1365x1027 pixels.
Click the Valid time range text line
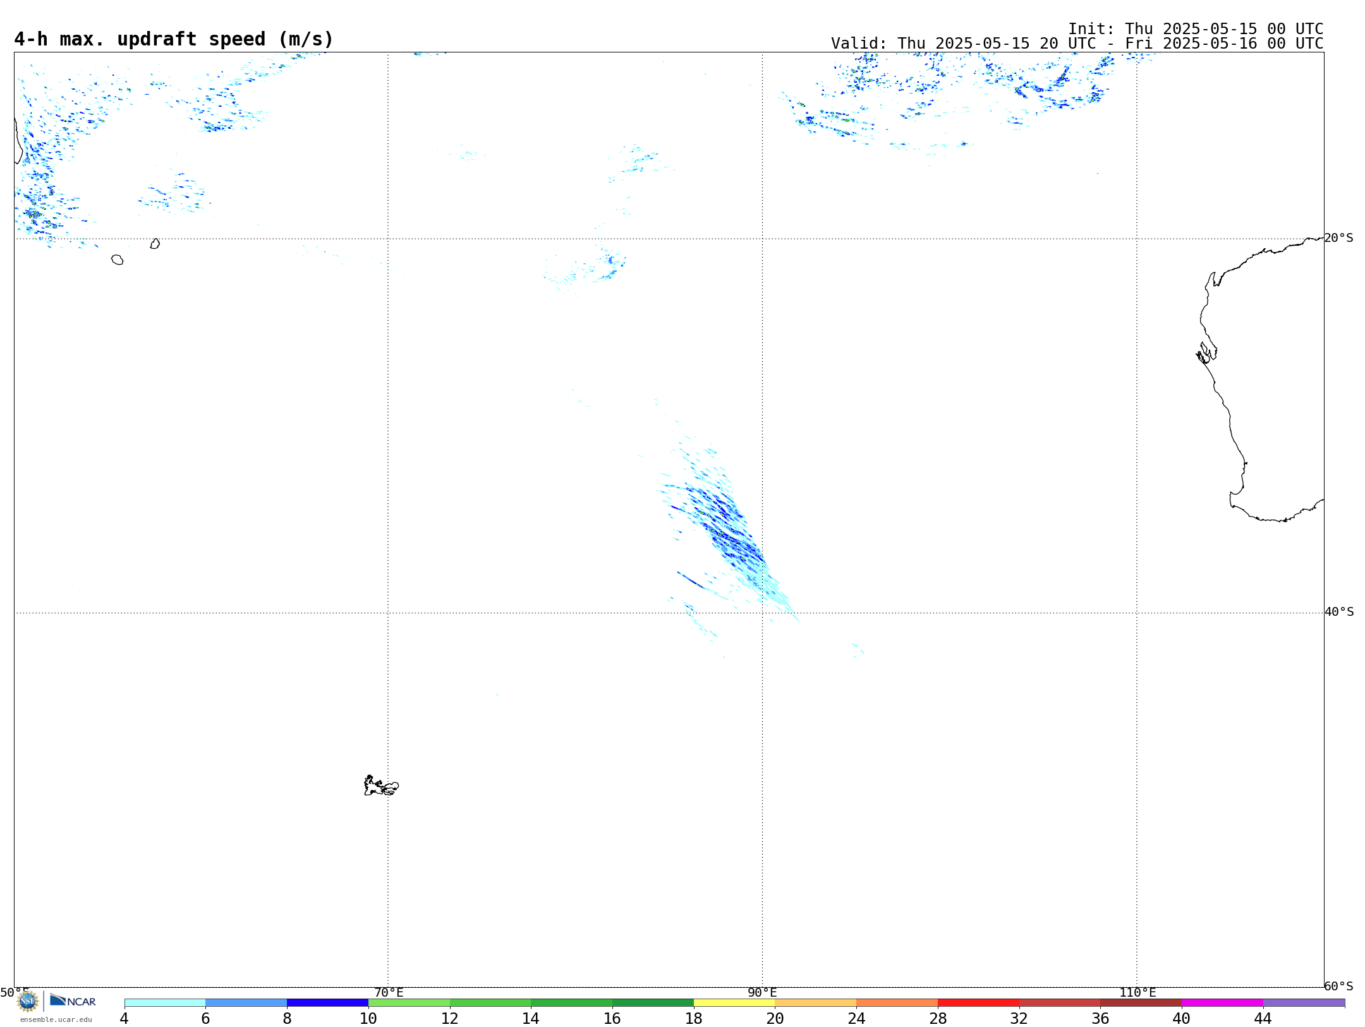[x=1077, y=44]
